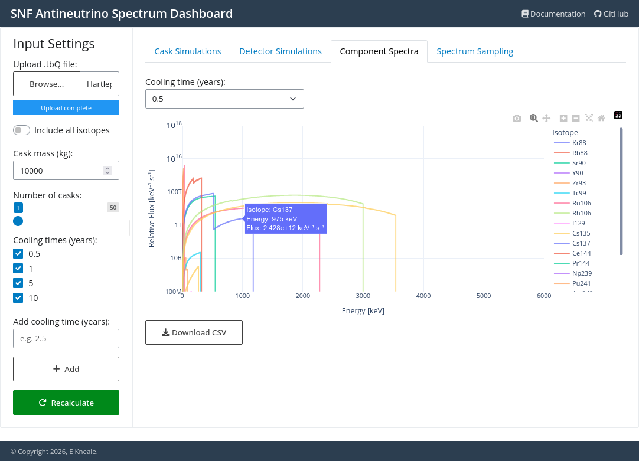Select the Zoom tool in plot modebar
Viewport: 639px width, 461px height.
click(x=533, y=118)
